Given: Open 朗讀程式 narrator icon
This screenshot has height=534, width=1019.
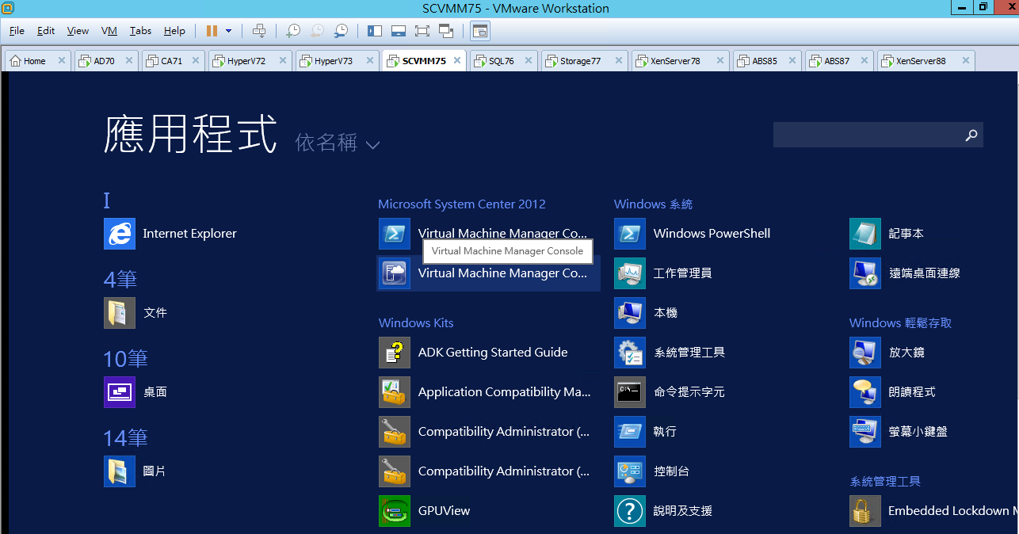Looking at the screenshot, I should coord(865,392).
